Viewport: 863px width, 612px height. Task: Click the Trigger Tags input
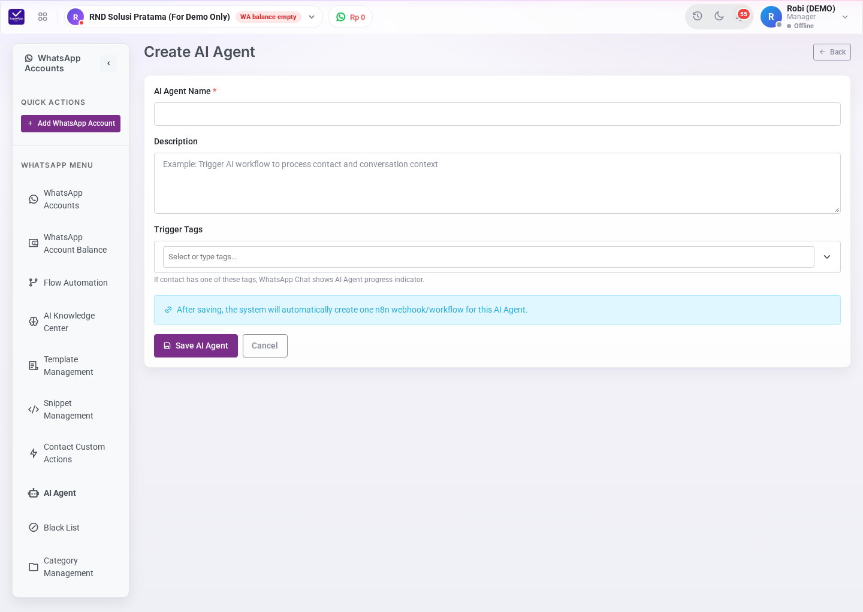click(x=488, y=257)
